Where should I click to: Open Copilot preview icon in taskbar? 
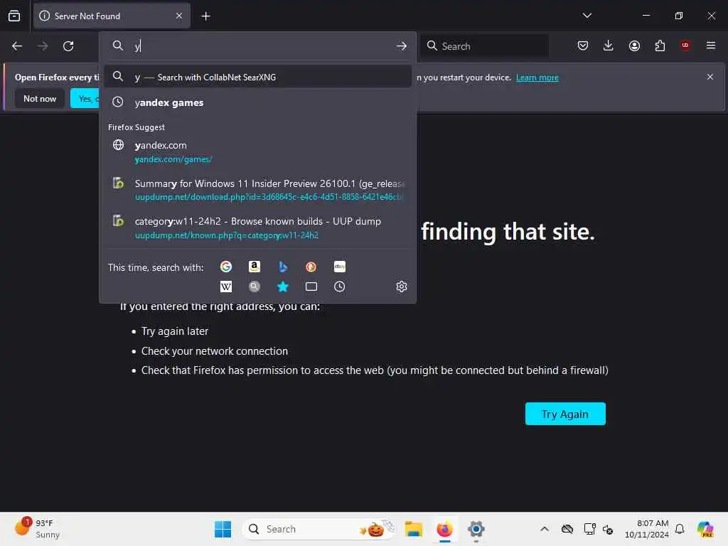point(705,529)
